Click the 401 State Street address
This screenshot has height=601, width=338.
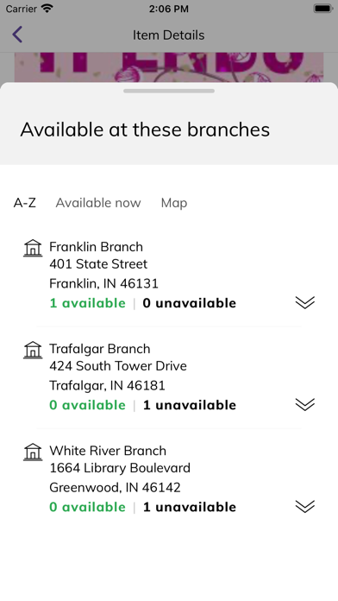click(98, 264)
